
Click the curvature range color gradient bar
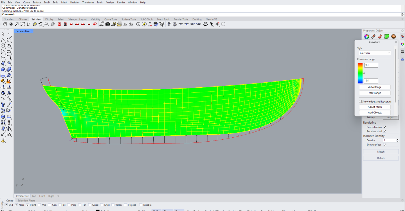click(360, 73)
